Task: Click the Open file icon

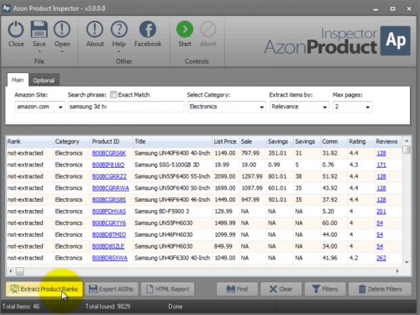Action: point(62,29)
